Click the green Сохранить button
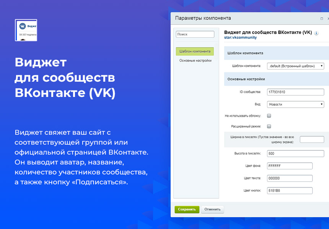 [187, 209]
